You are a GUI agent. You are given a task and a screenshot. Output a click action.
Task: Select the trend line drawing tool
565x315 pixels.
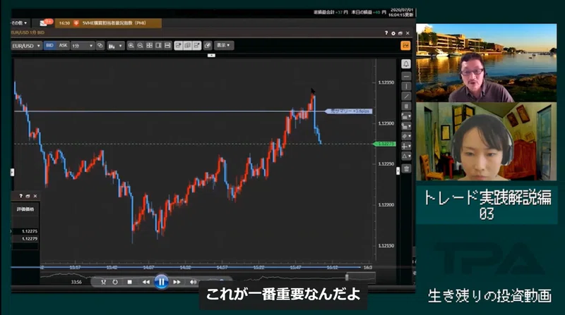click(x=406, y=97)
